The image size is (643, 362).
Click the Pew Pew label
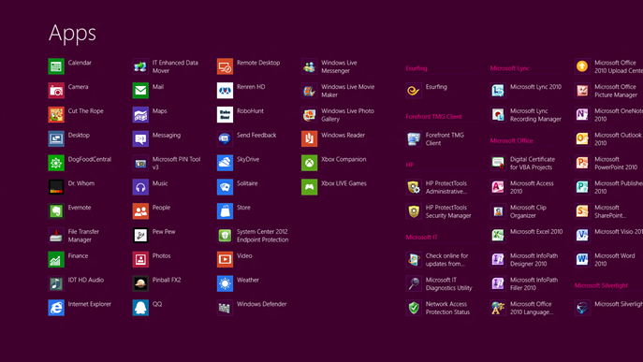(x=164, y=232)
